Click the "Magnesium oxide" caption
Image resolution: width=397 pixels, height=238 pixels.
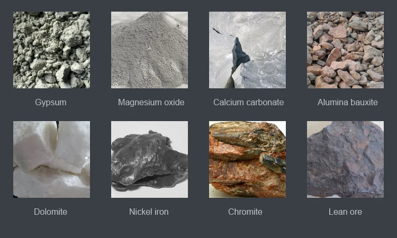pos(151,102)
